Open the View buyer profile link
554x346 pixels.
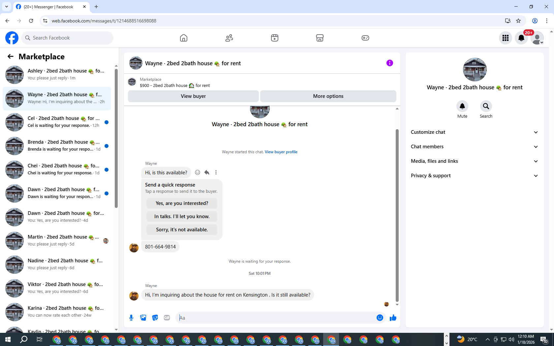pyautogui.click(x=281, y=152)
